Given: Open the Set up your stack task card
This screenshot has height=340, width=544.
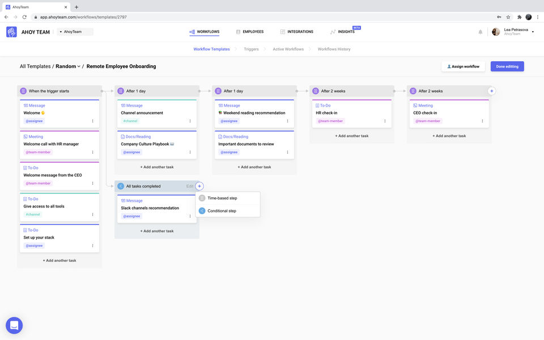Looking at the screenshot, I should [59, 238].
